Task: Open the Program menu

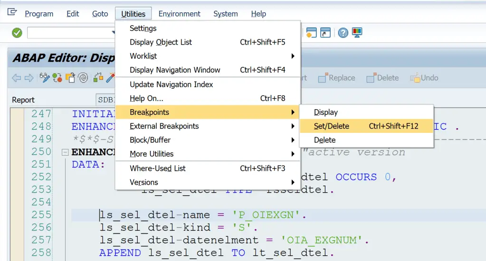Action: point(39,14)
